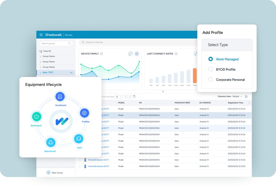Expand the Device Family chart to fullscreen

130,54
